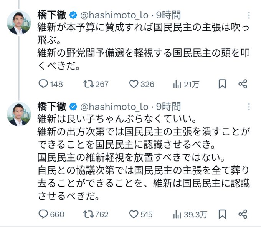The width and height of the screenshot is (261, 227).
Task: Open 橋下徹 profile picture on first tweet
Action: (19, 23)
